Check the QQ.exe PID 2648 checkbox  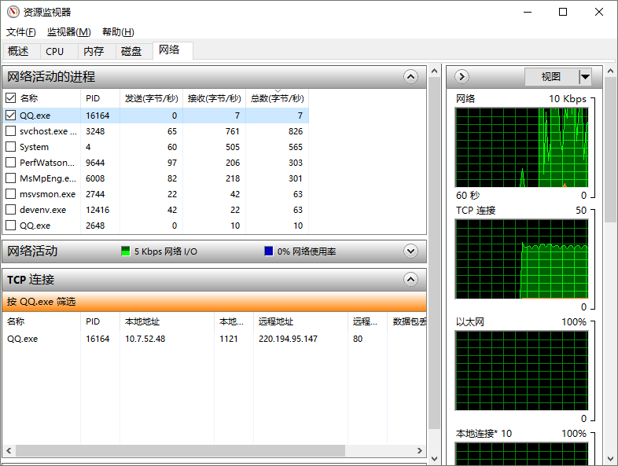click(11, 226)
